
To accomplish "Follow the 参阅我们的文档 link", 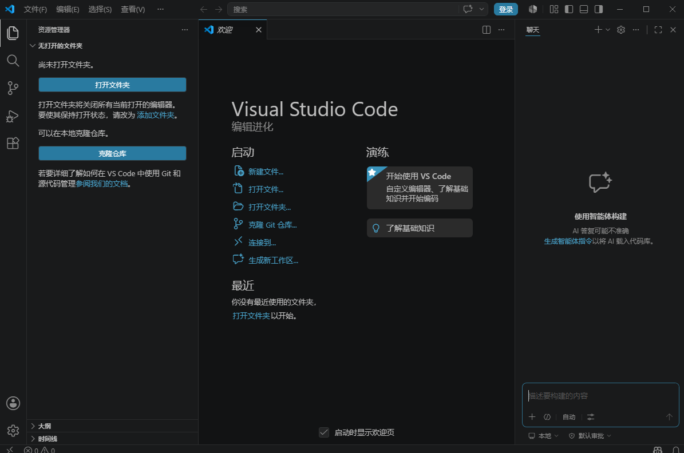I will (102, 184).
